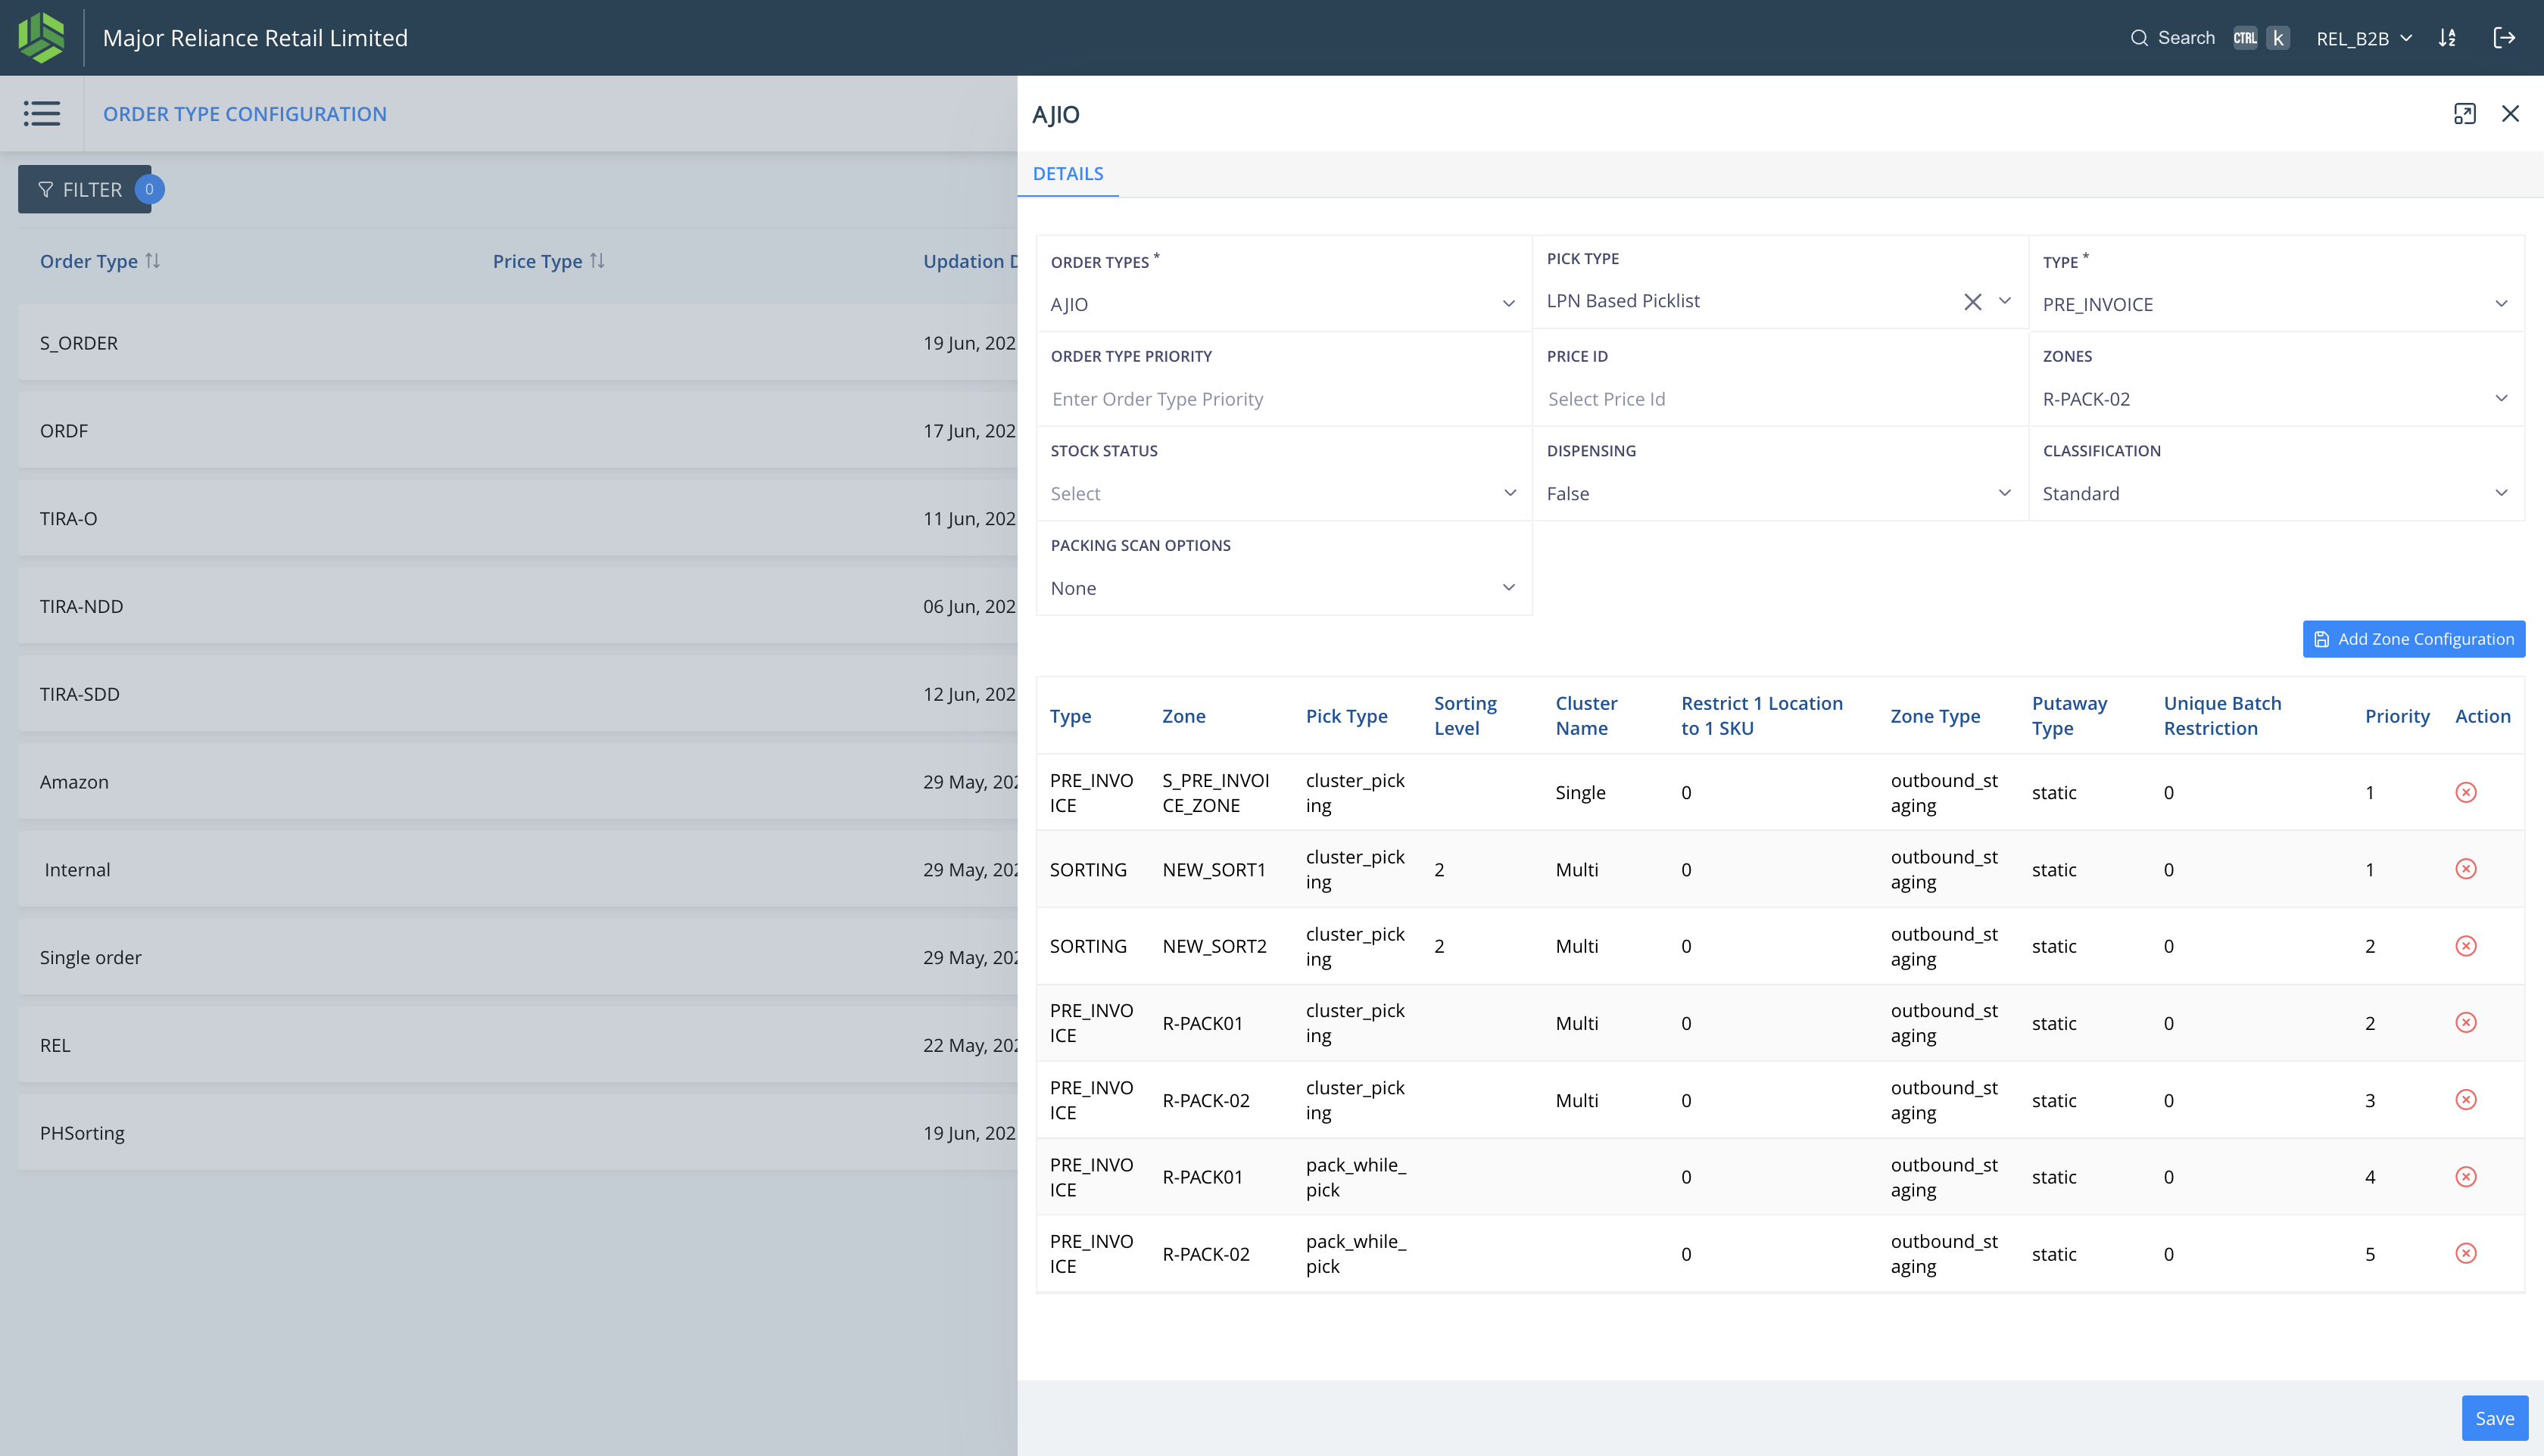2544x1456 pixels.
Task: Click the search magnifier icon
Action: pos(2139,38)
